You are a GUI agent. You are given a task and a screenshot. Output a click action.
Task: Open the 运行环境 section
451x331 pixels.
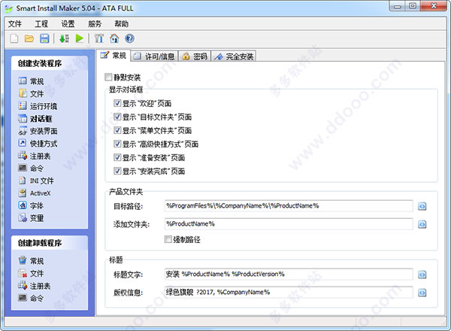(x=38, y=106)
